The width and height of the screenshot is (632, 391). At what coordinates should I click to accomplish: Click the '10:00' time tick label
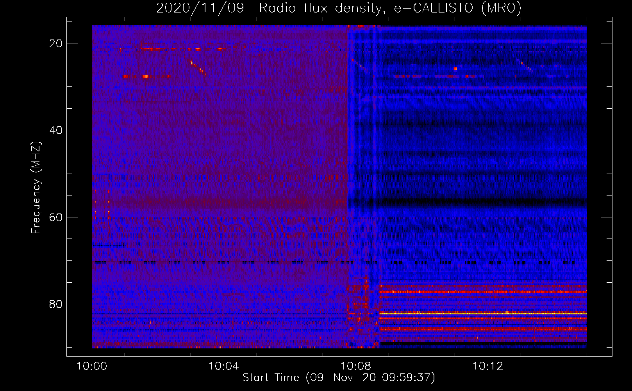(92, 366)
